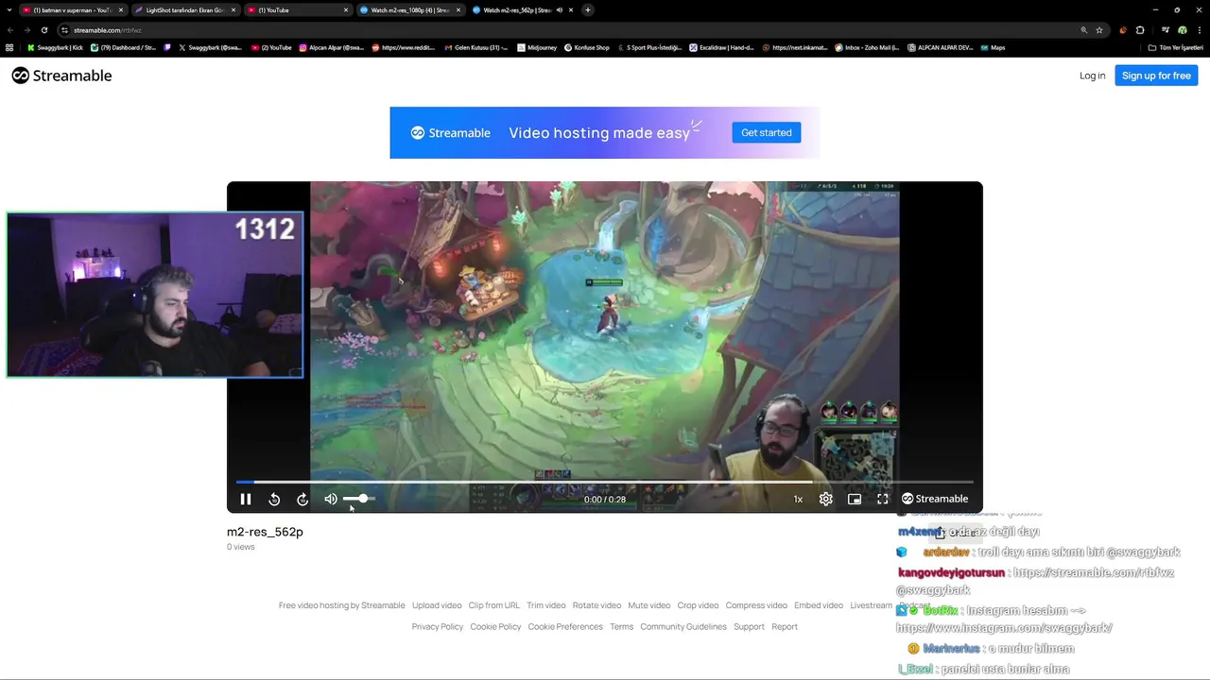
Task: Open a new browser tab
Action: (588, 10)
